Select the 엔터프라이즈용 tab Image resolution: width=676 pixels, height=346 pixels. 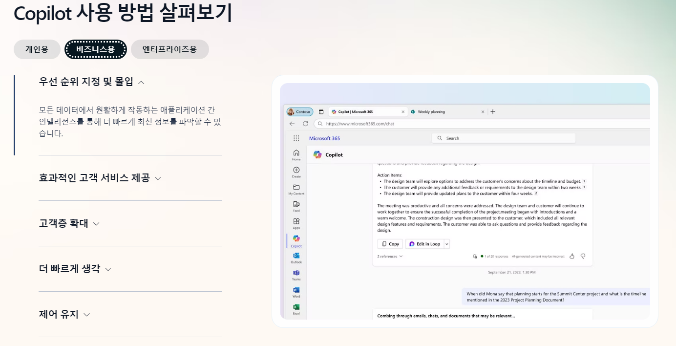[x=169, y=49]
